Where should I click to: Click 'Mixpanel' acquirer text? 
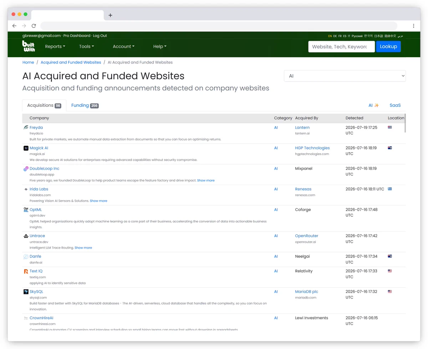[x=304, y=169]
